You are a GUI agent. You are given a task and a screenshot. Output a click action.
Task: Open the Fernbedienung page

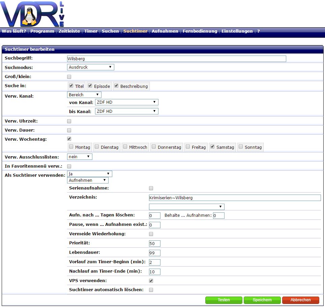(200, 31)
